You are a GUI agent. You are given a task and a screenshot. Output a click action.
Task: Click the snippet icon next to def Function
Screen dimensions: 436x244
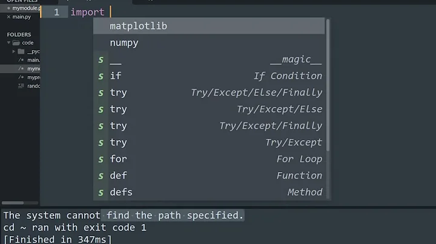pyautogui.click(x=101, y=176)
